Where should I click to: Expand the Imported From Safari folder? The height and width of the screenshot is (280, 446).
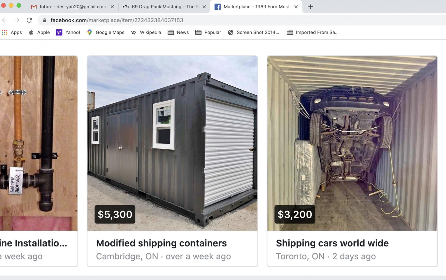pos(313,32)
